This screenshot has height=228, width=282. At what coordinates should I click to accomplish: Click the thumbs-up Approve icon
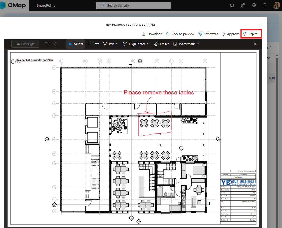click(x=223, y=34)
